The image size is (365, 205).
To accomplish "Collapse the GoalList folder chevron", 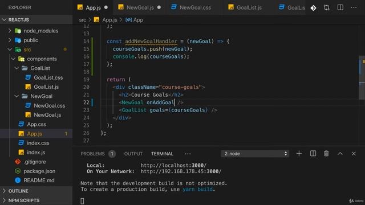I will point(17,68).
